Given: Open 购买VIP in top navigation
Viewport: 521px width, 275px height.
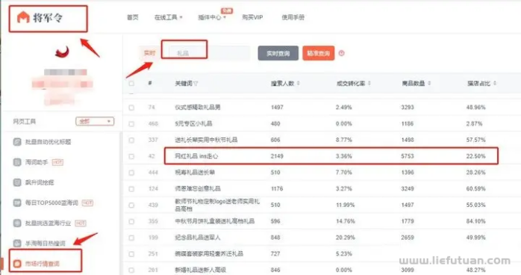Looking at the screenshot, I should pyautogui.click(x=252, y=17).
